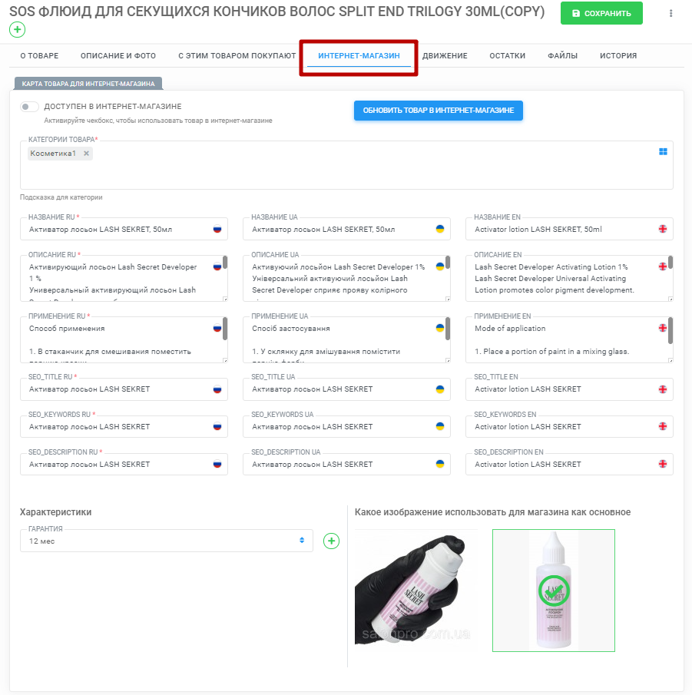Open the Гарантия dropdown
Screen dimensions: 692x695
coord(166,541)
